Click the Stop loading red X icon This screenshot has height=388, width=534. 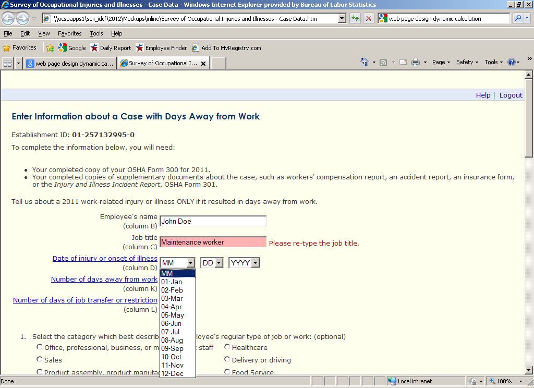click(x=368, y=18)
